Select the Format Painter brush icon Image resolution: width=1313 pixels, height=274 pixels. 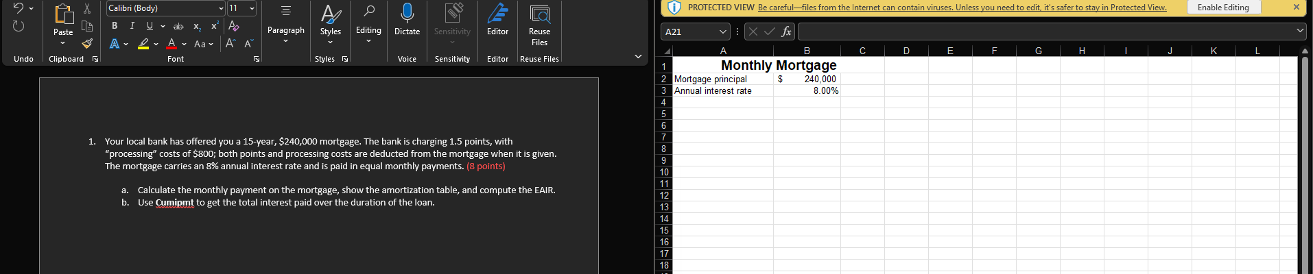87,44
